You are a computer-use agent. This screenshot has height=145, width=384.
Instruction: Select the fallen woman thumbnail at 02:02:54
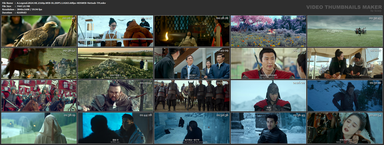345,128
